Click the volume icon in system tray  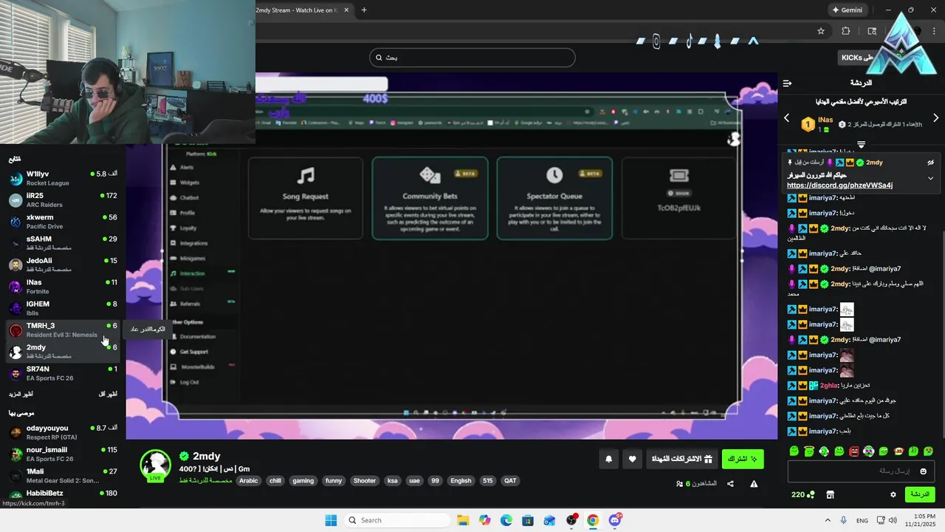coord(893,520)
